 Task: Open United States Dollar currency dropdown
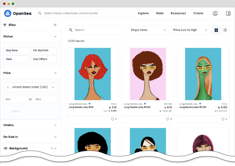[x=30, y=87]
